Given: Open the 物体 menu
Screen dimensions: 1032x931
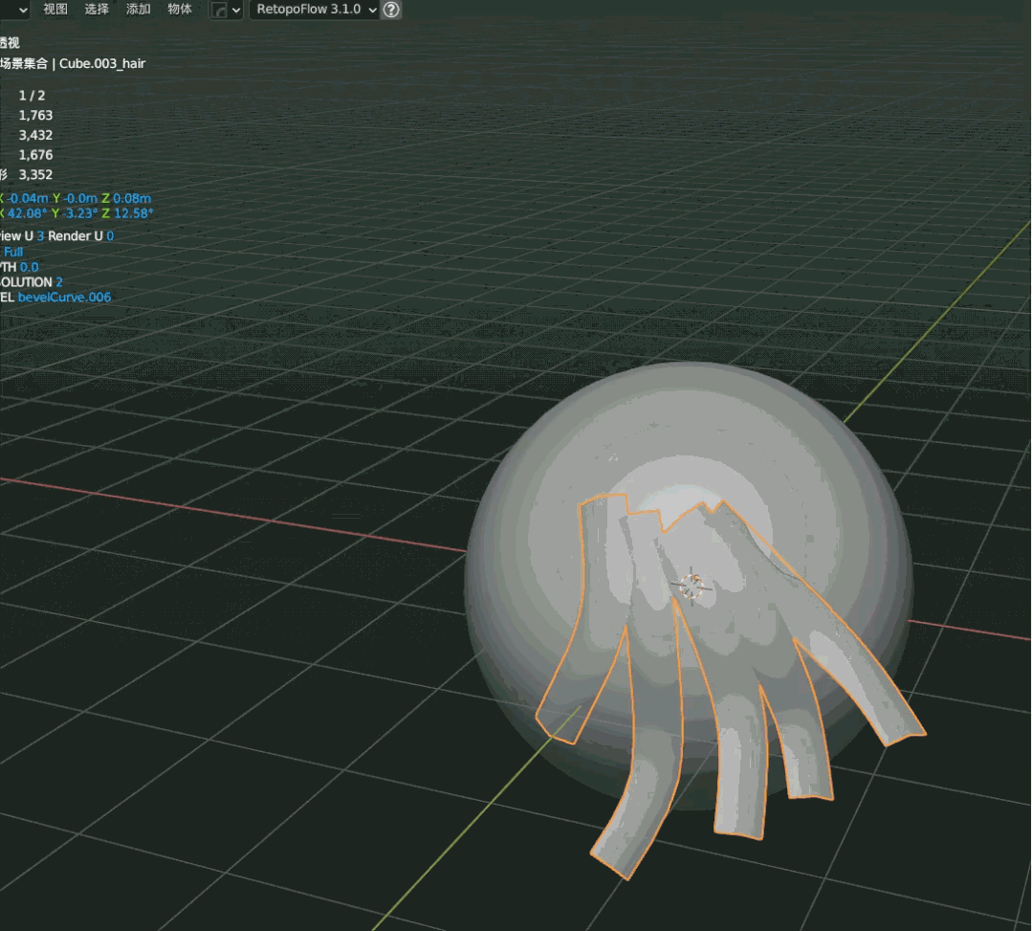Looking at the screenshot, I should pos(180,10).
